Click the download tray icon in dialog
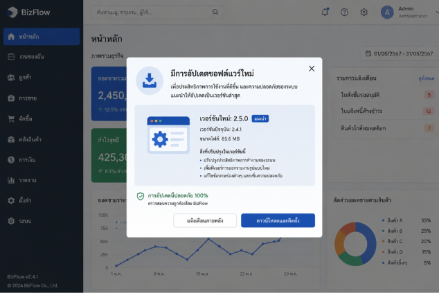Screen dimensions: 439x293 [150, 80]
